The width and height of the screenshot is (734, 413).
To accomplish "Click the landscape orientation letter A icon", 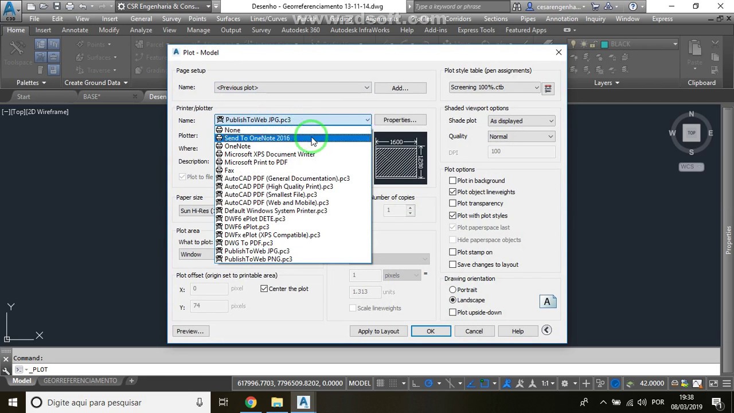I will (548, 302).
